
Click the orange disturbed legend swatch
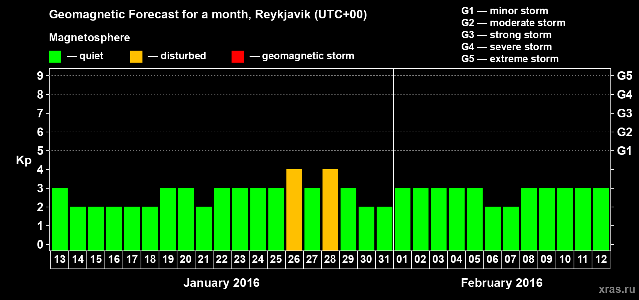(x=136, y=57)
